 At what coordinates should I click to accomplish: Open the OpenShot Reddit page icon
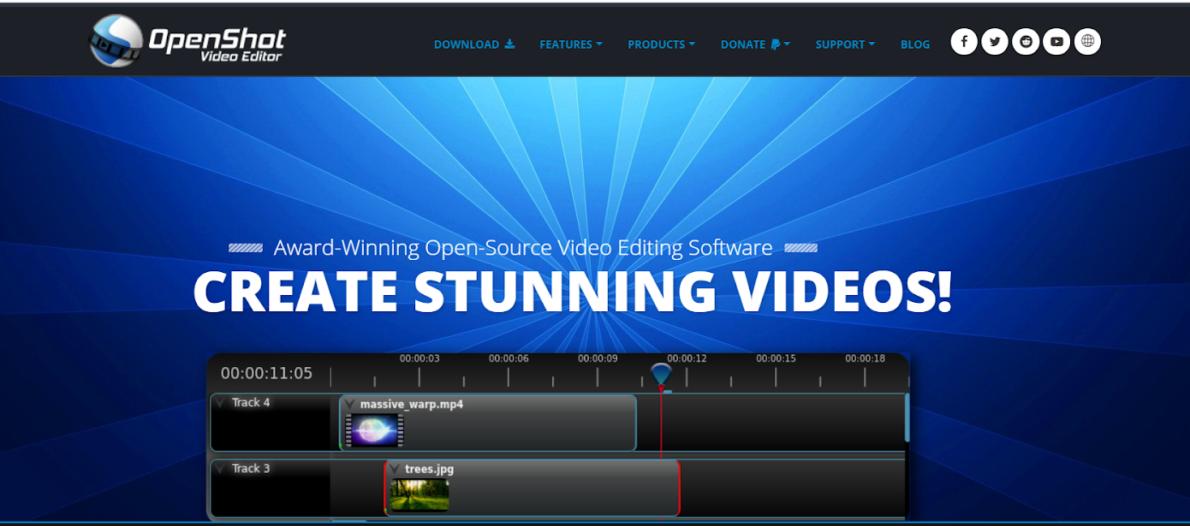1026,41
